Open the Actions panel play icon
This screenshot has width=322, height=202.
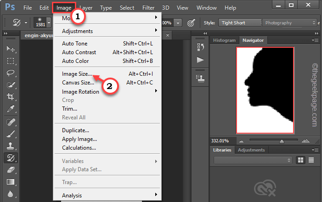click(x=200, y=60)
